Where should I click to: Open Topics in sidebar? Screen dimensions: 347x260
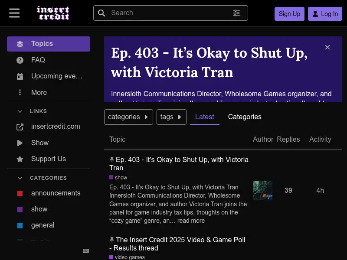49,44
